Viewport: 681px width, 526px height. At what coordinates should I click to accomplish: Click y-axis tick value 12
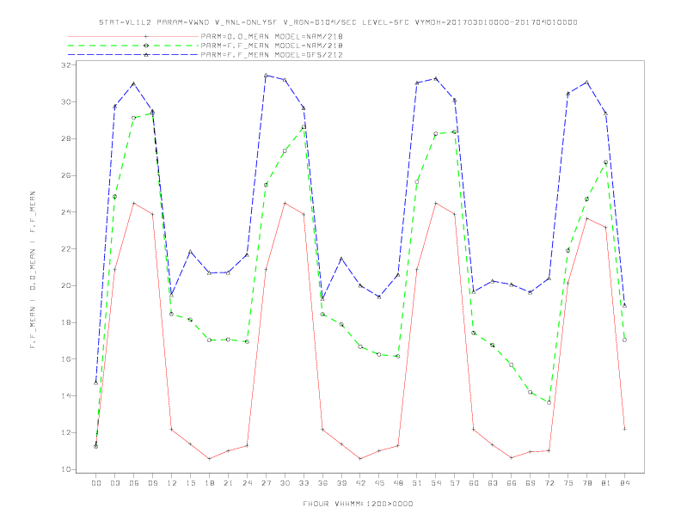point(66,432)
